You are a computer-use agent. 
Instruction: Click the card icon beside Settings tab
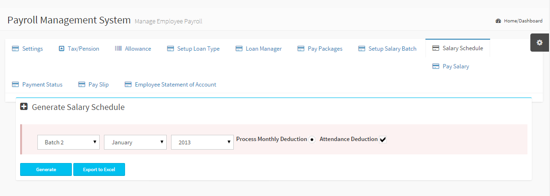point(15,49)
